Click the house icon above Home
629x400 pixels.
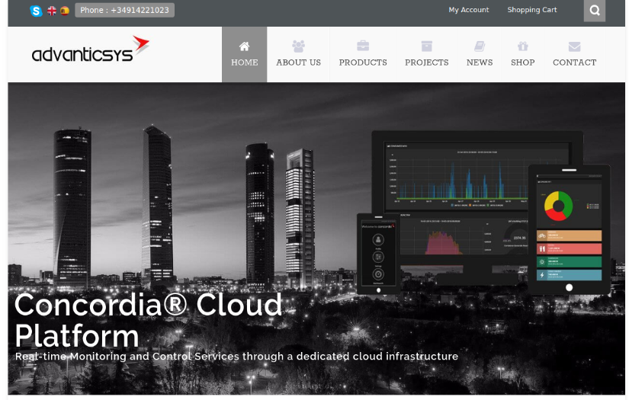(244, 46)
